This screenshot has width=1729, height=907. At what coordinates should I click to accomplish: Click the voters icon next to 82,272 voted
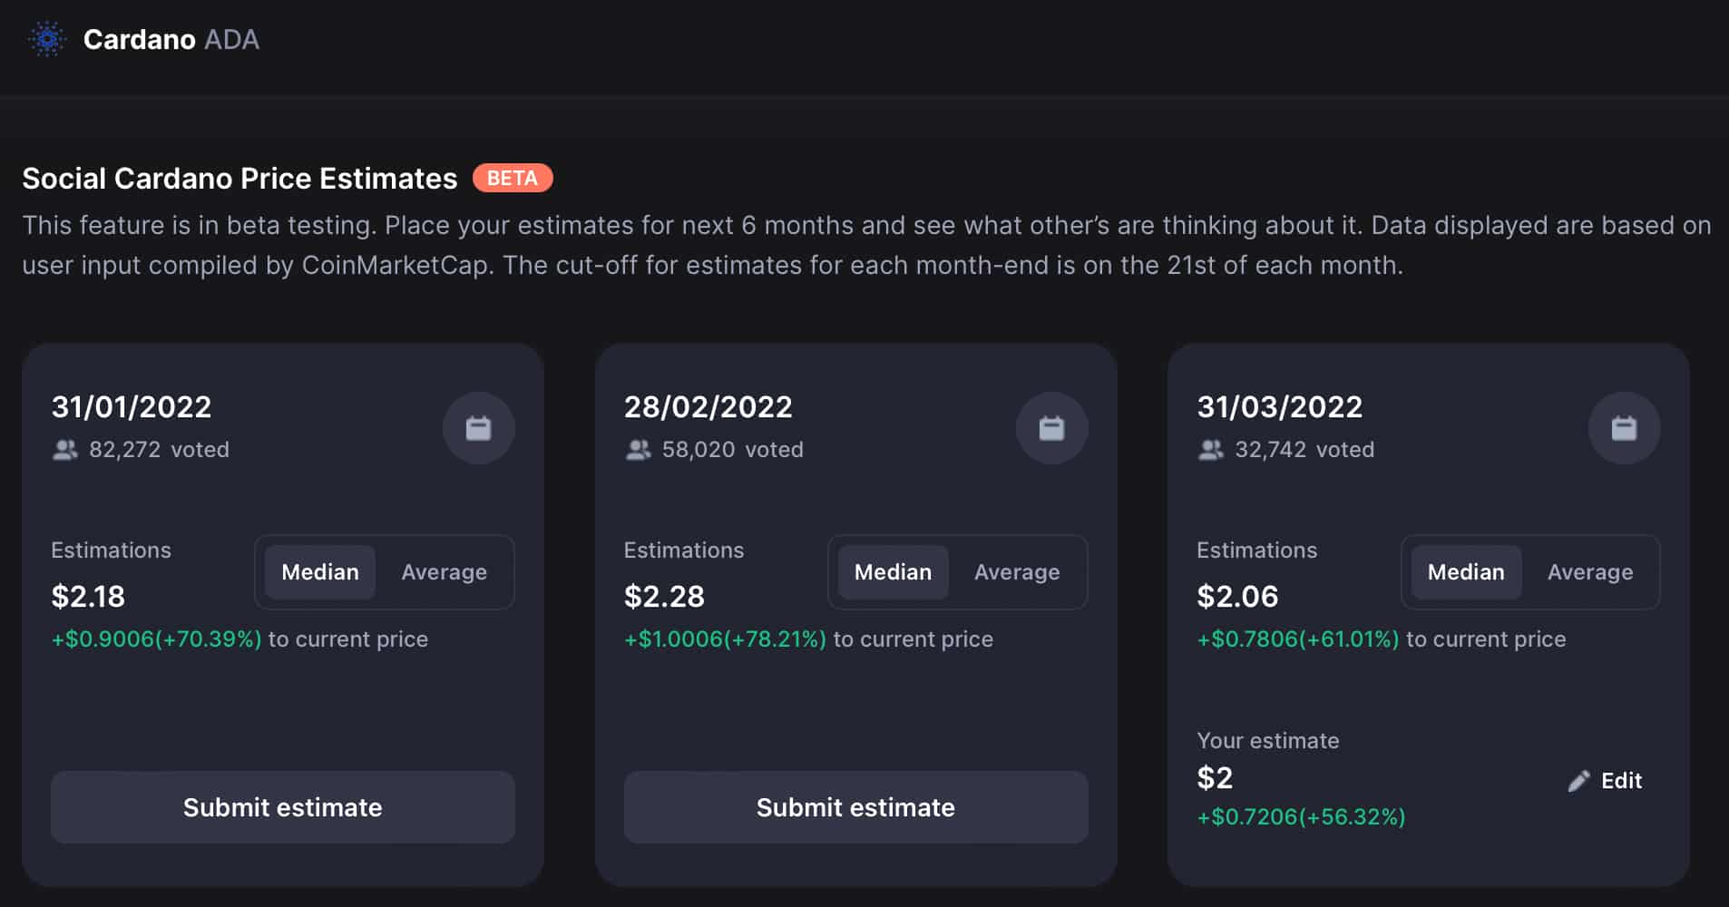tap(64, 449)
